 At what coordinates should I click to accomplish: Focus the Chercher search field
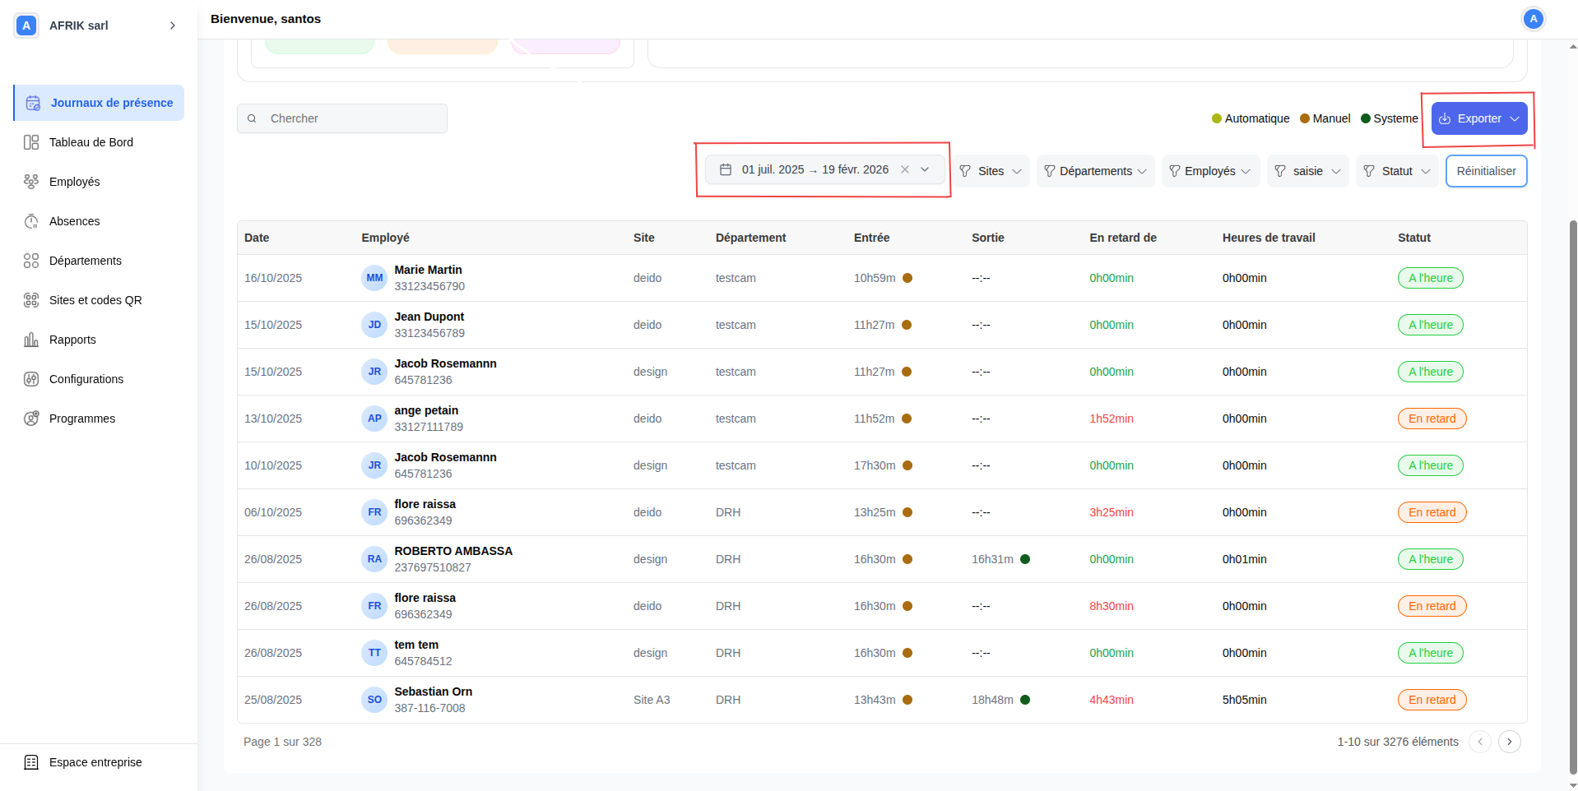click(x=354, y=118)
